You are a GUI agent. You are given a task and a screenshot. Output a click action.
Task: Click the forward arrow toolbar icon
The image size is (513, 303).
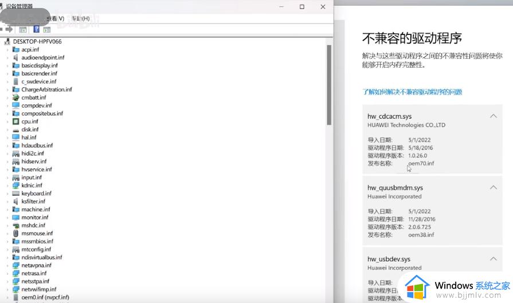point(10,29)
